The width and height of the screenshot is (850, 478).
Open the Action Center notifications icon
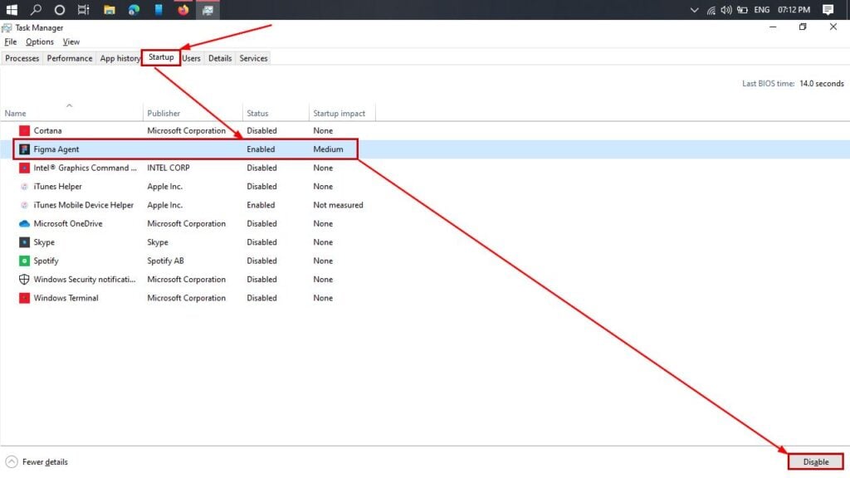828,10
